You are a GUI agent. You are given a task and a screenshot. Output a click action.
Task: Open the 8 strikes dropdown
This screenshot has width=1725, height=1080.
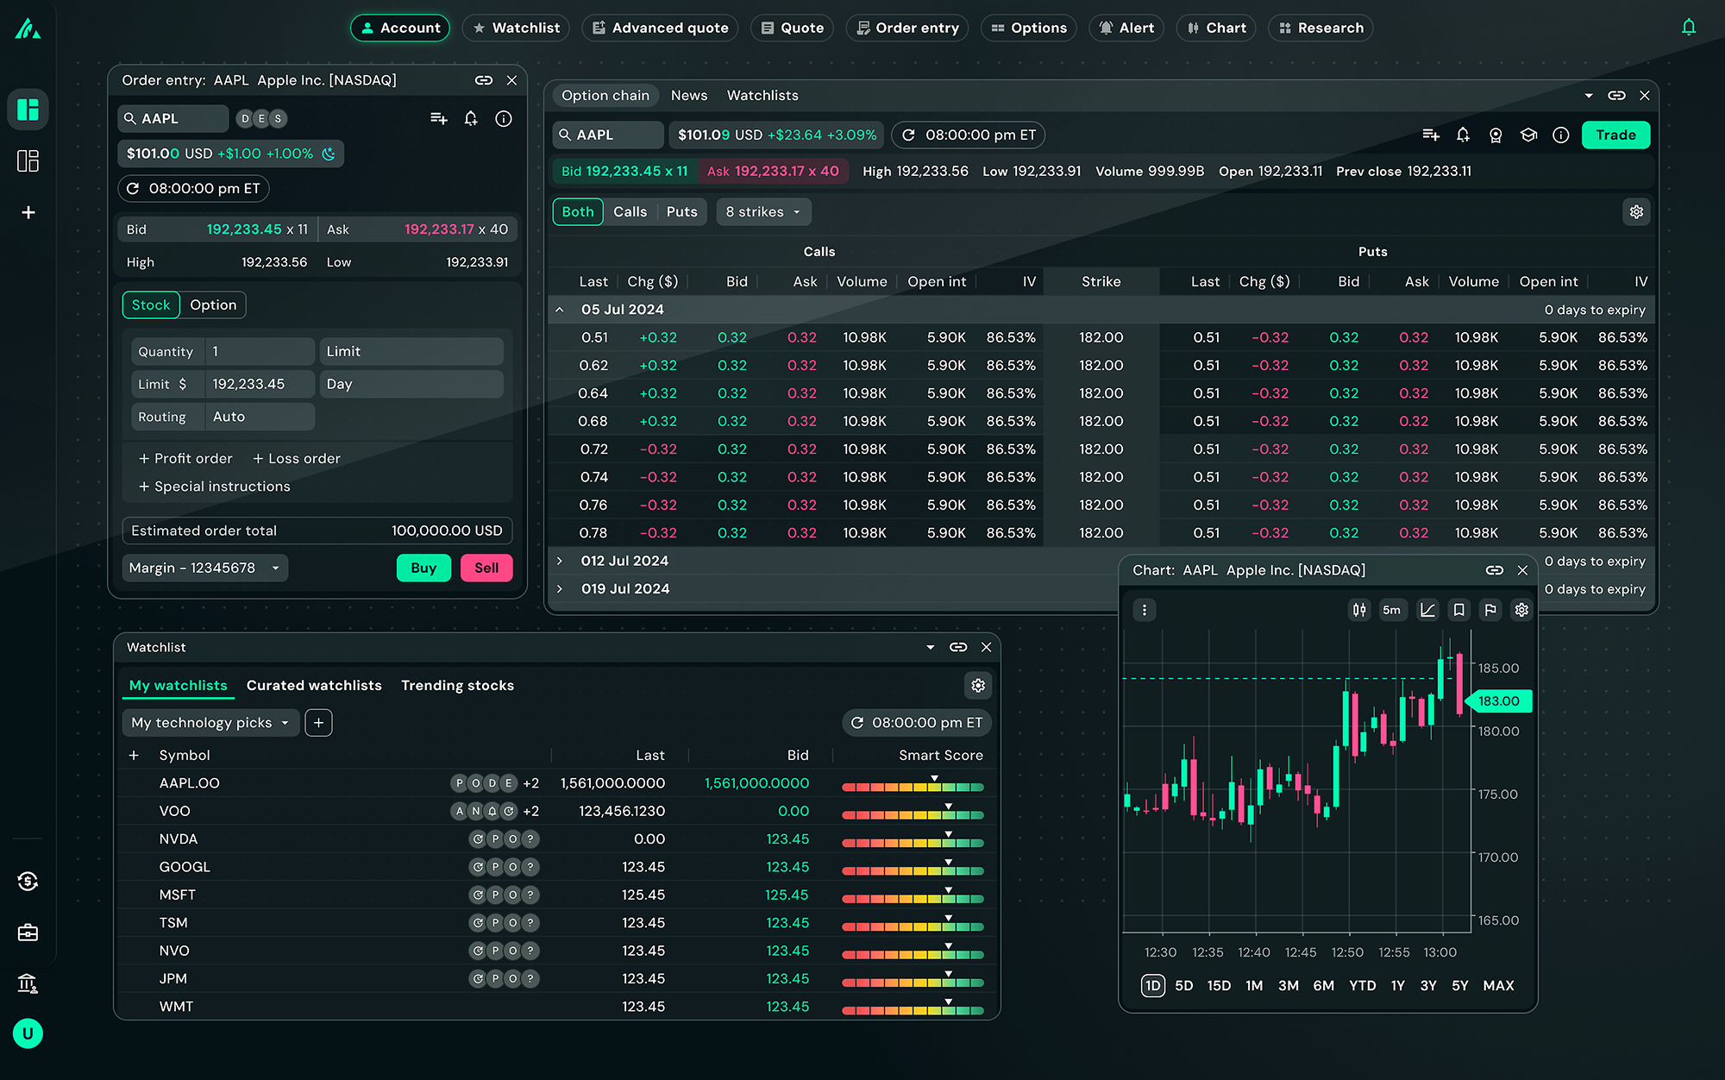762,212
